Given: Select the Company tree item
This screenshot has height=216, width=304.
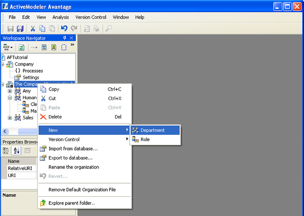Looking at the screenshot, I should [x=24, y=64].
